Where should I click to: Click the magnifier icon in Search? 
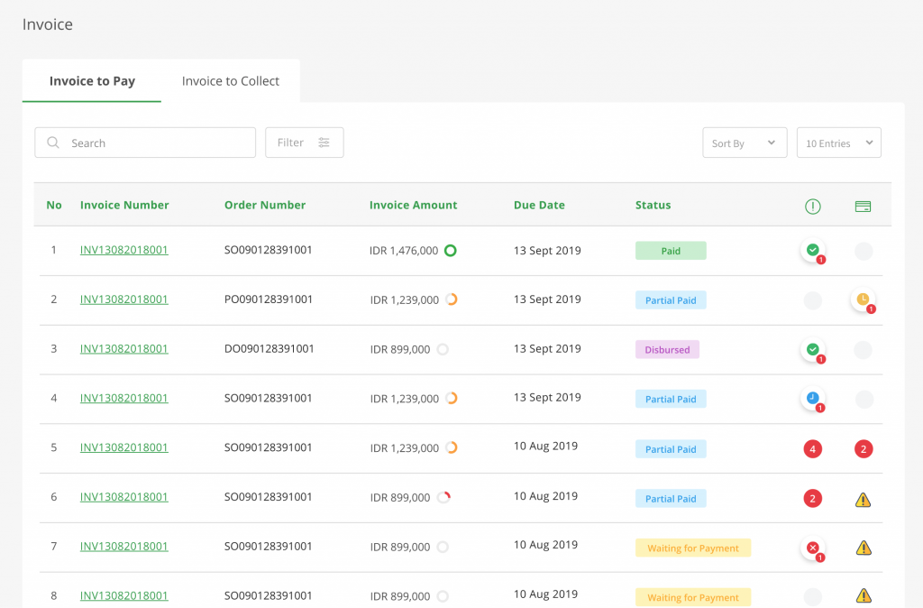point(53,143)
